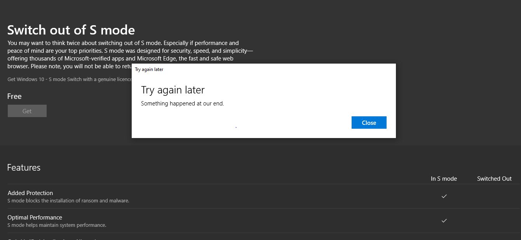Select the 'Optimal Performance' feature row title

[35, 217]
